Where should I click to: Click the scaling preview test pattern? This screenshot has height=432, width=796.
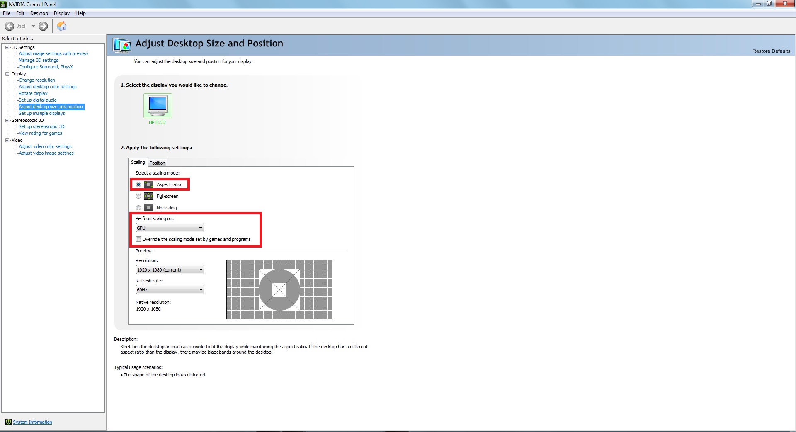pos(279,289)
